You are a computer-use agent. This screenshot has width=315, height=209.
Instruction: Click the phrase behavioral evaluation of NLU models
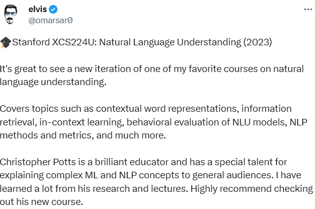(206, 122)
